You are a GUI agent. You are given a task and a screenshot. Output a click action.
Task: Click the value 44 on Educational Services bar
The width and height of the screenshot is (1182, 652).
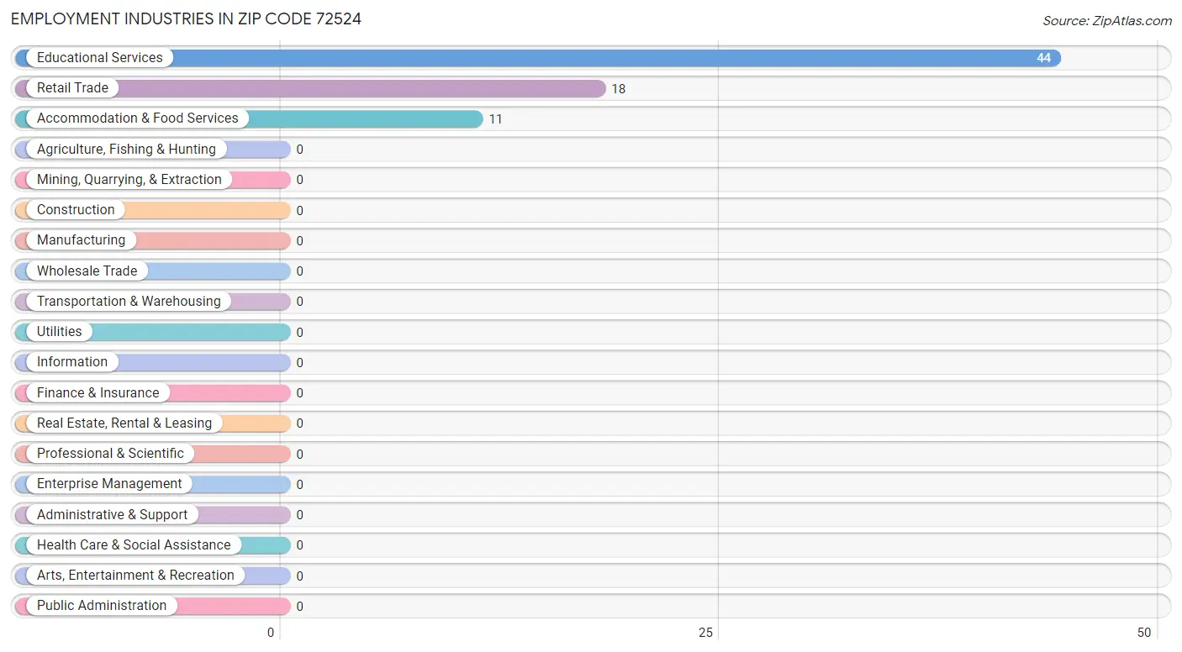pos(1043,58)
